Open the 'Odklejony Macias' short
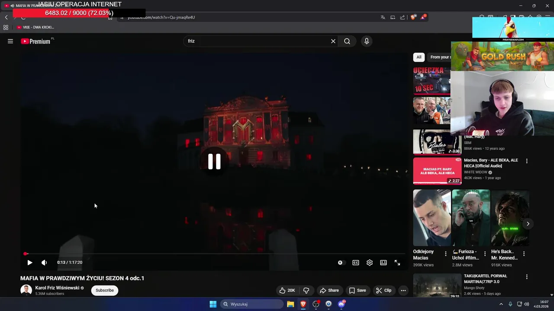The width and height of the screenshot is (554, 311). (432, 218)
